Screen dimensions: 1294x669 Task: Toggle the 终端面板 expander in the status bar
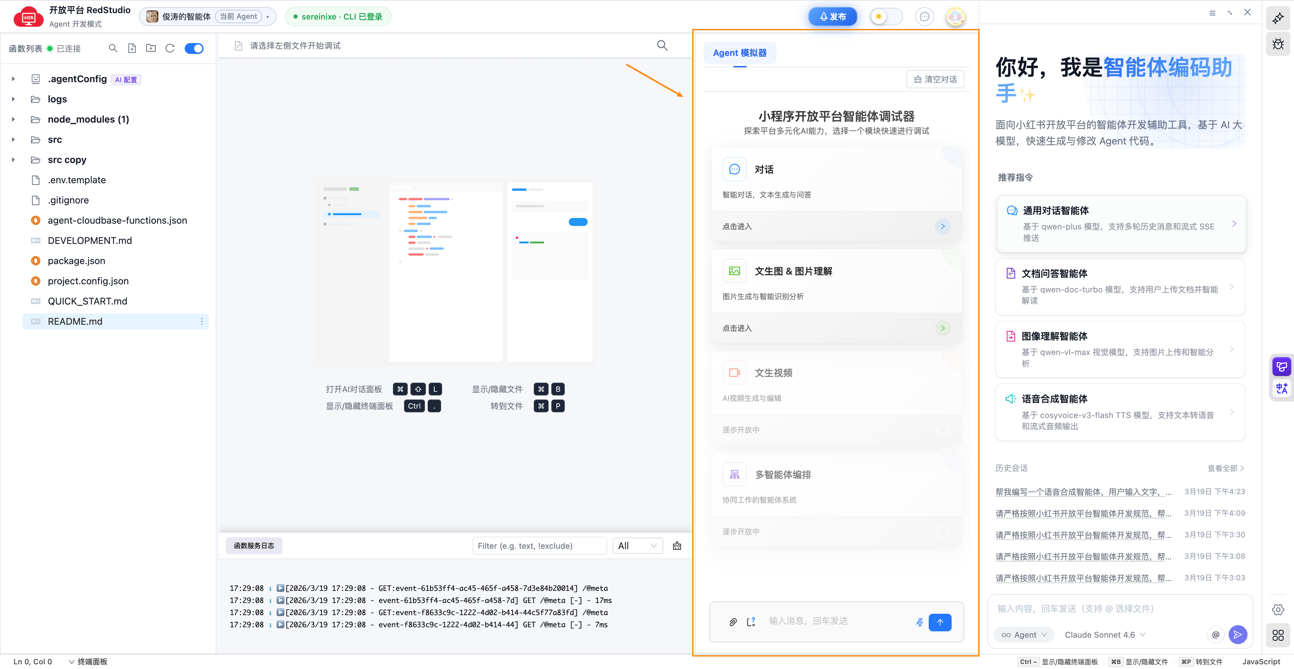tap(88, 662)
